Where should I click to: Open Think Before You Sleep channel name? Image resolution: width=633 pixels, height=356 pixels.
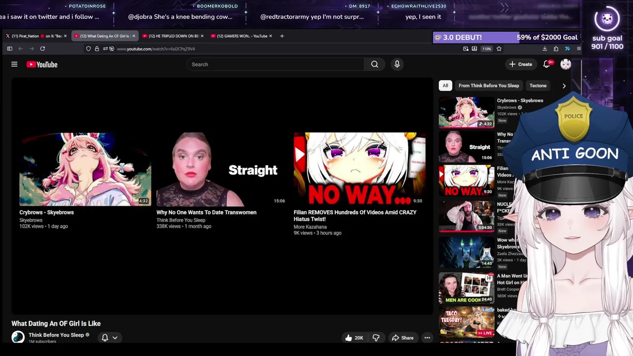[56, 335]
